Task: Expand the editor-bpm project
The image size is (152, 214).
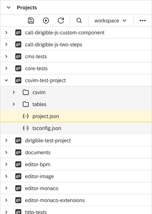Action: pyautogui.click(x=6, y=164)
